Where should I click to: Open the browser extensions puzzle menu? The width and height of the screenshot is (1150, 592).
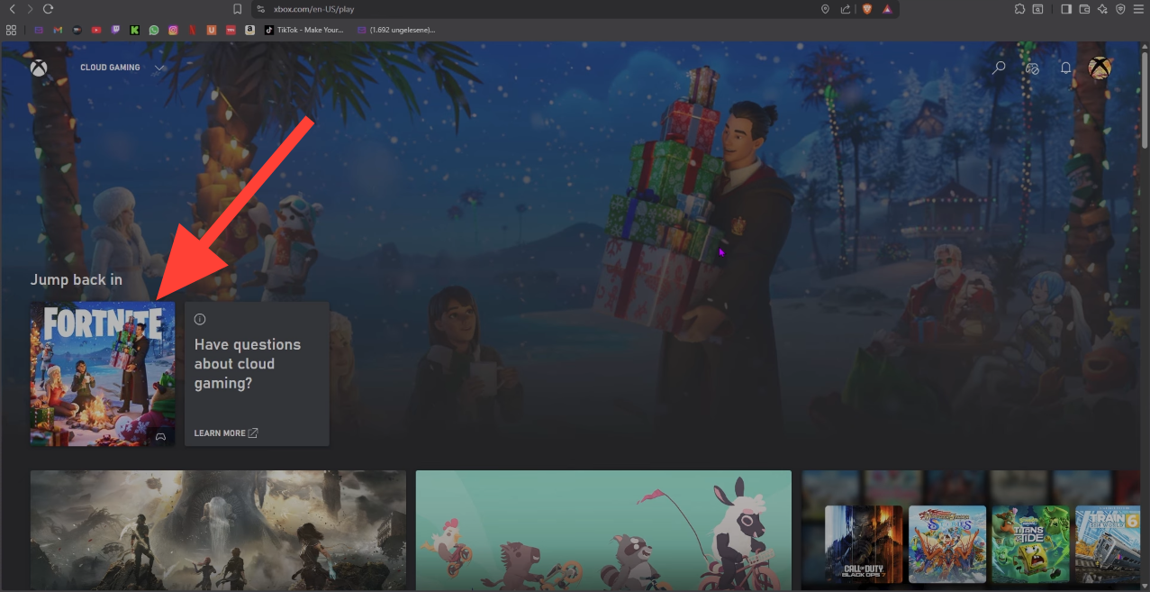[1019, 9]
